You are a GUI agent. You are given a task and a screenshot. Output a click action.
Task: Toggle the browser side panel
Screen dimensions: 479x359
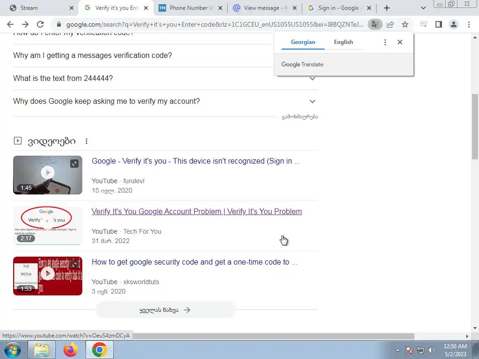point(439,24)
